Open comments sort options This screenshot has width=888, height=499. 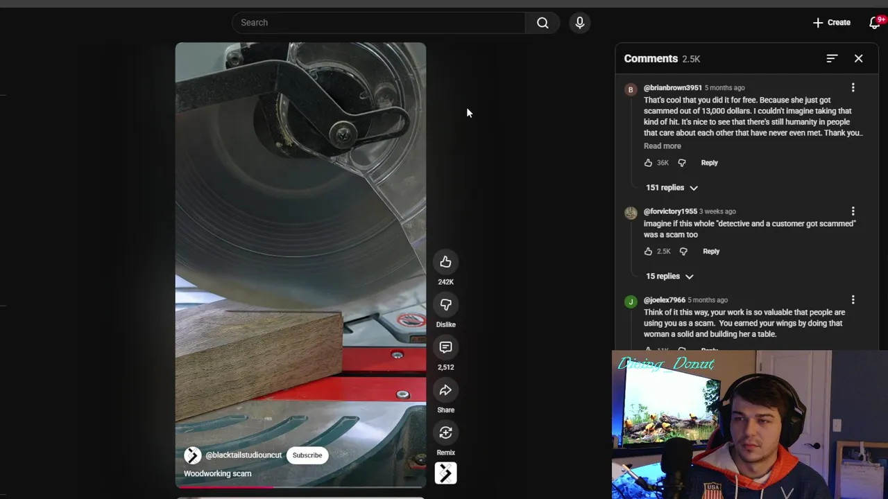coord(832,59)
